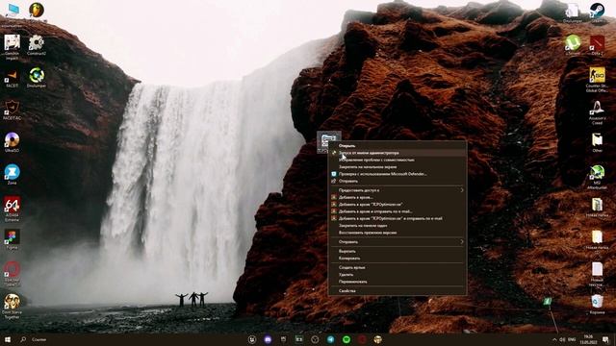Image resolution: width=616 pixels, height=346 pixels.
Task: Open Telegram from the taskbar
Action: (330, 339)
